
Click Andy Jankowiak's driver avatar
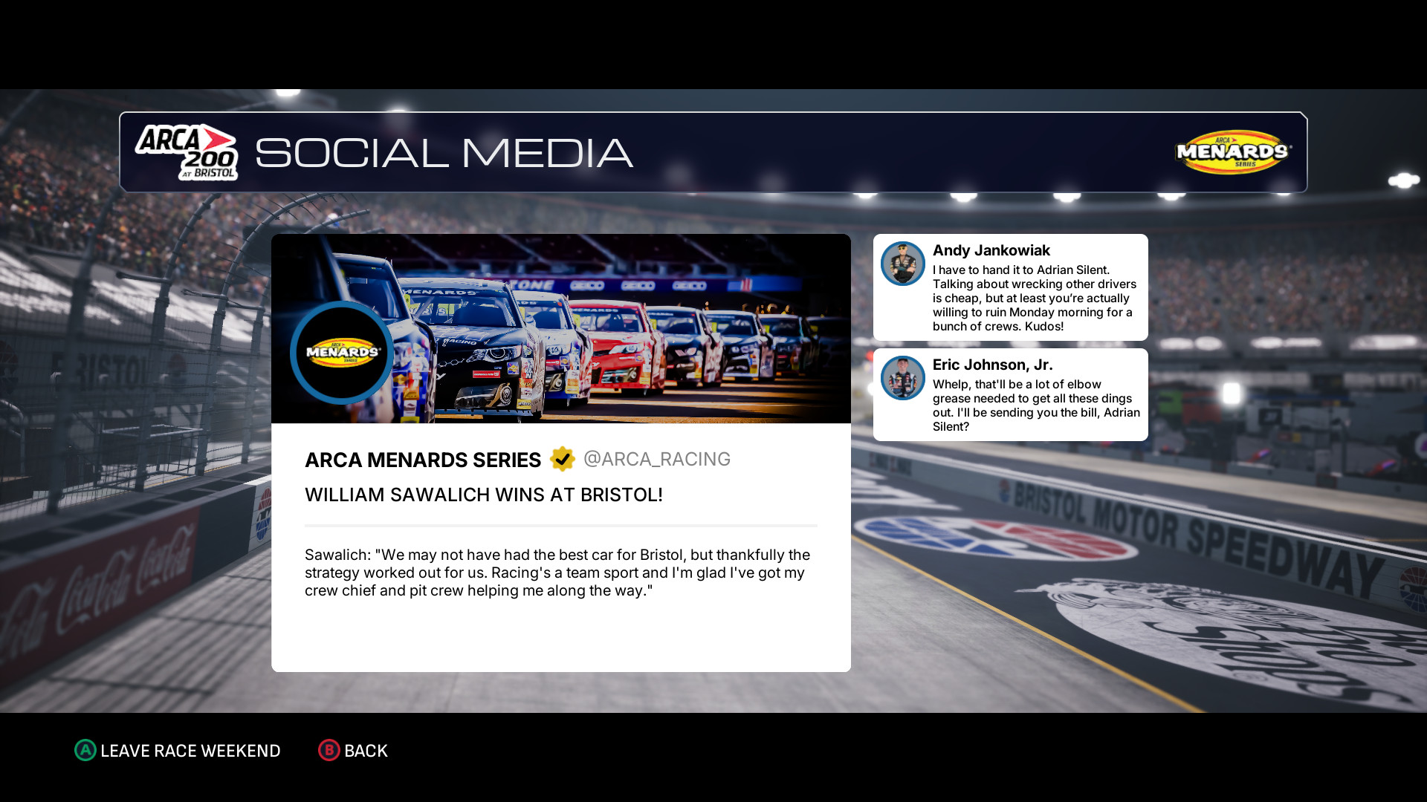coord(902,264)
